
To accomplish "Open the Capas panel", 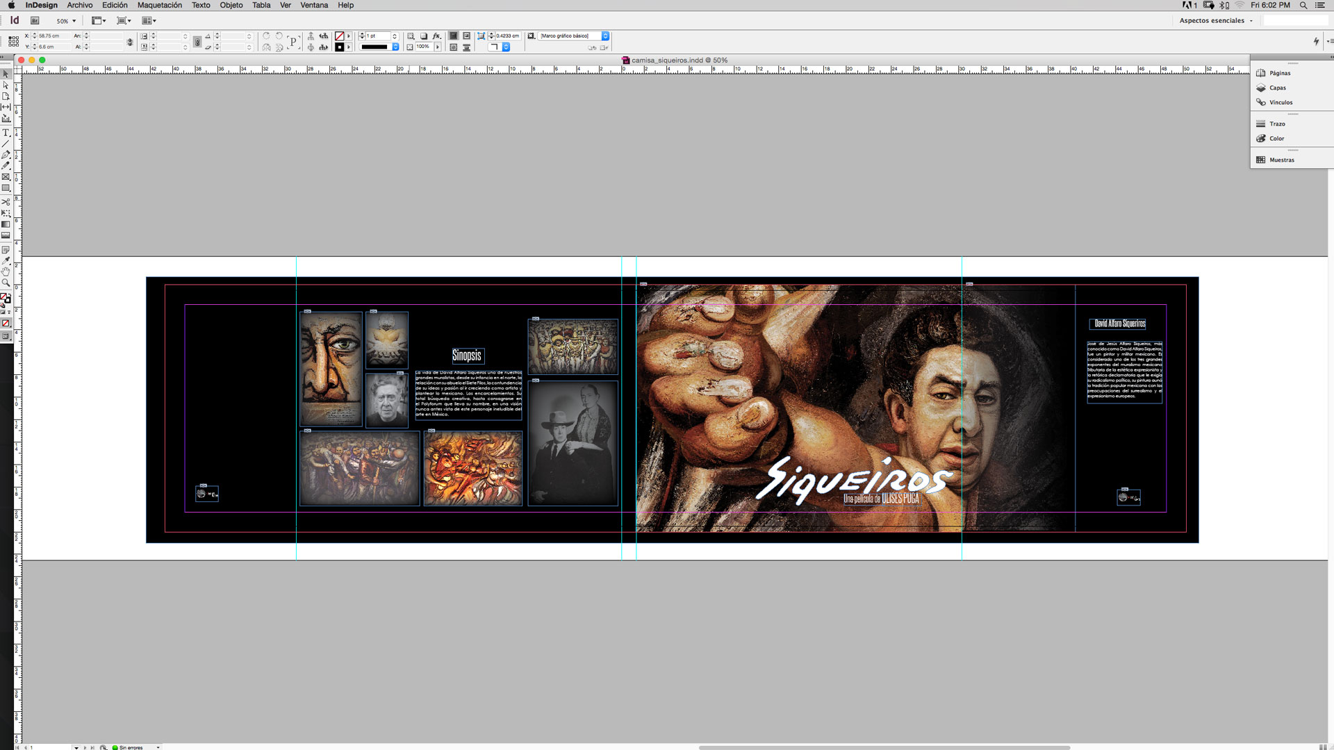I will click(x=1277, y=88).
